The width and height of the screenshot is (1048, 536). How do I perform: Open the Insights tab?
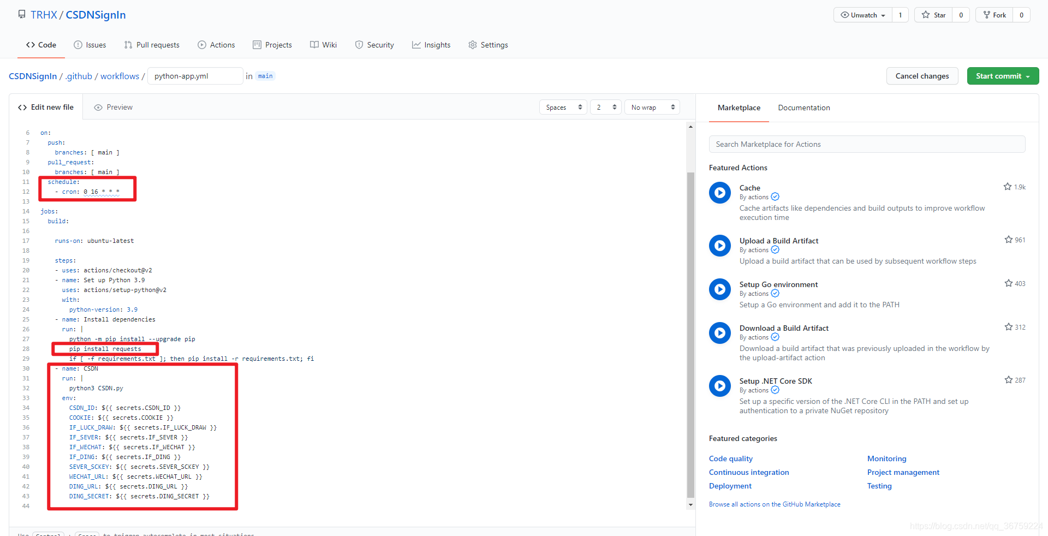tap(431, 45)
